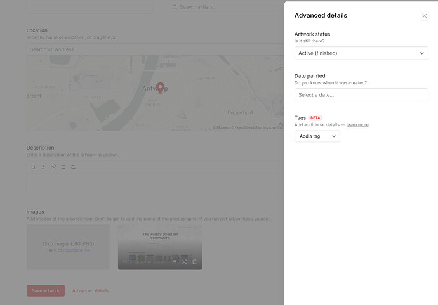Open the Artwork status dropdown
The height and width of the screenshot is (305, 438).
pos(361,53)
